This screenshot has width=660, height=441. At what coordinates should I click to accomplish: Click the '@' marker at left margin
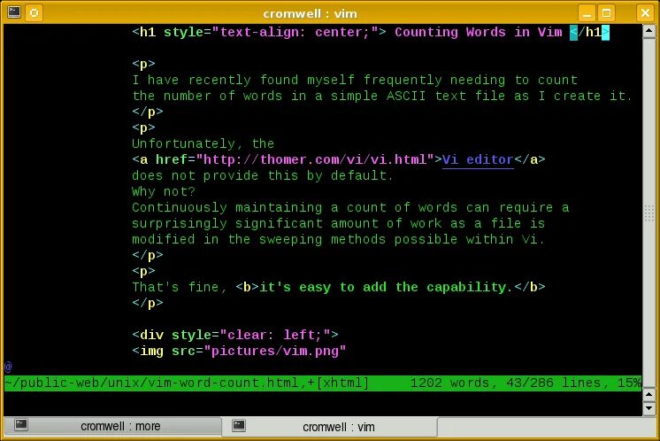point(8,367)
